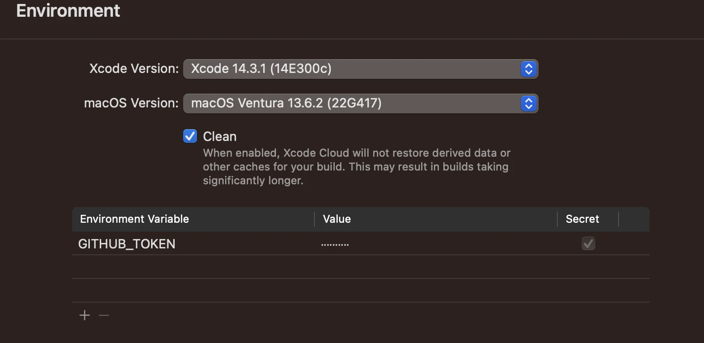Screen dimensions: 704x343
Task: Open the macOS Ventura 13.6.2 version menu
Action: tap(352, 103)
